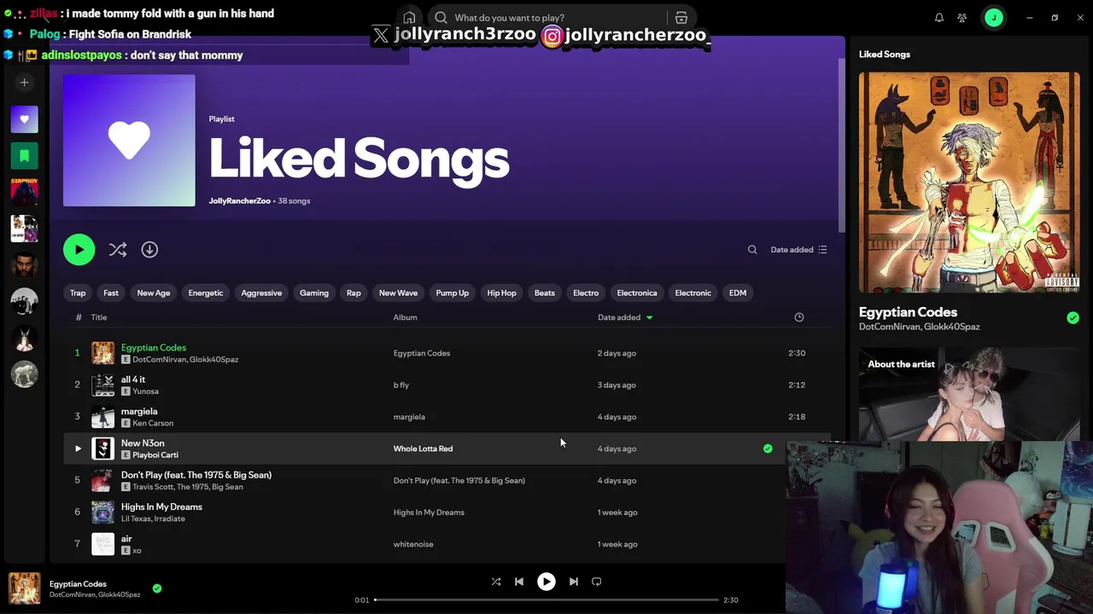Open DotComNirvan, Glokk40Spaz in right panel
The width and height of the screenshot is (1093, 614).
pyautogui.click(x=919, y=327)
